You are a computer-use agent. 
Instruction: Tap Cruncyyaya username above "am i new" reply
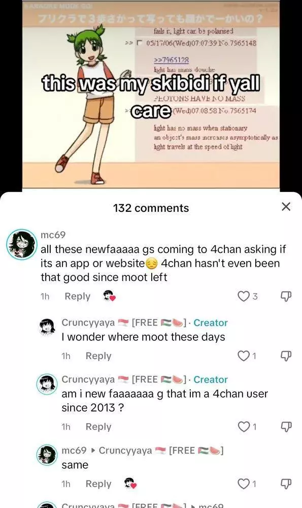[88, 379]
